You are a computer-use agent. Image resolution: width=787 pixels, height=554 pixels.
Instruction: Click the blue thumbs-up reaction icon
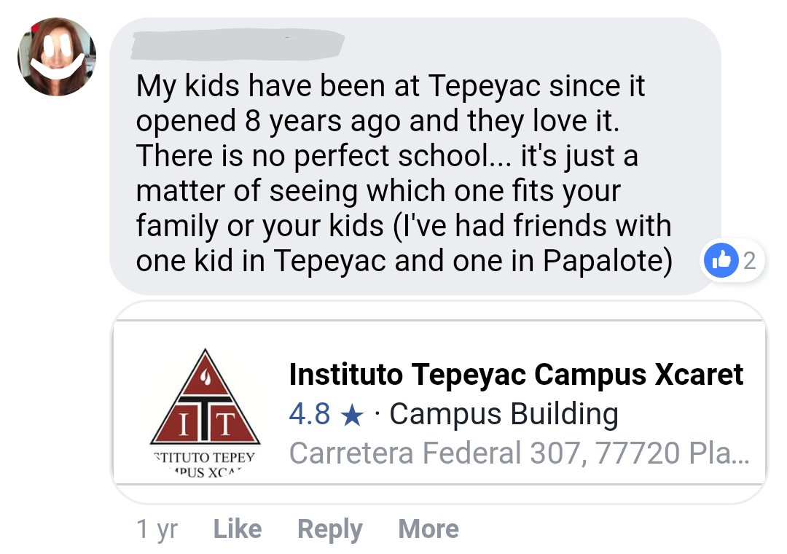pos(721,260)
